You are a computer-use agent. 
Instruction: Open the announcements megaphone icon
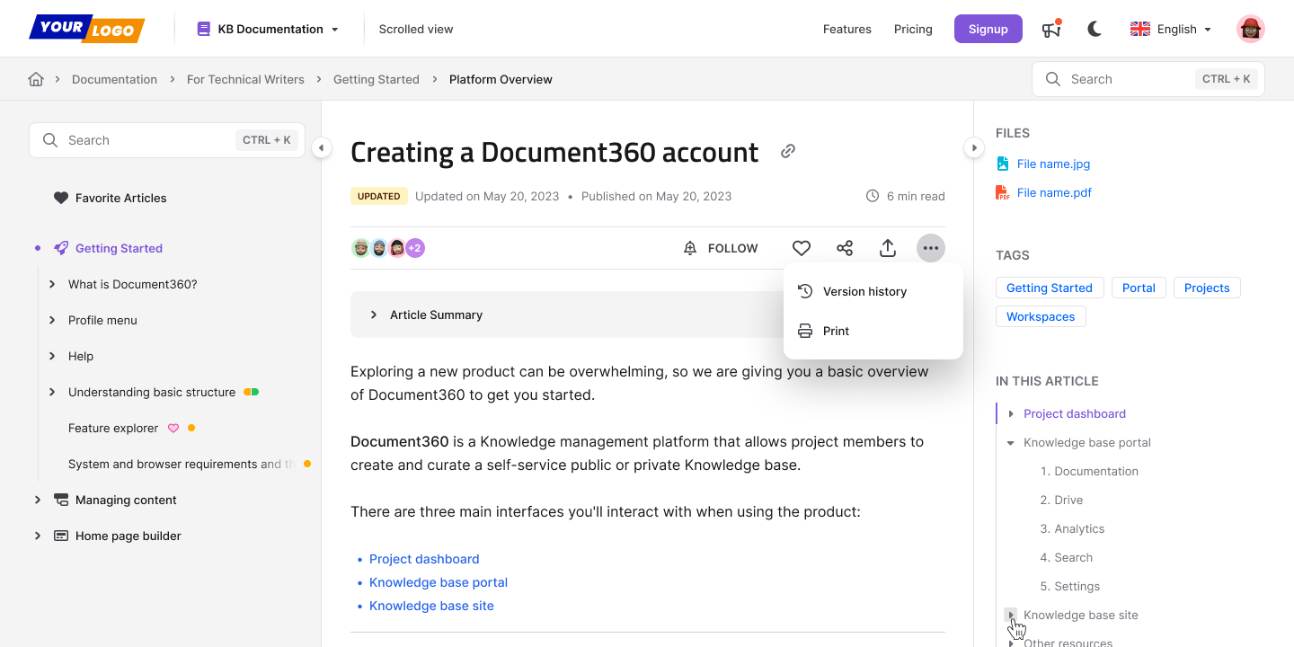[1051, 29]
